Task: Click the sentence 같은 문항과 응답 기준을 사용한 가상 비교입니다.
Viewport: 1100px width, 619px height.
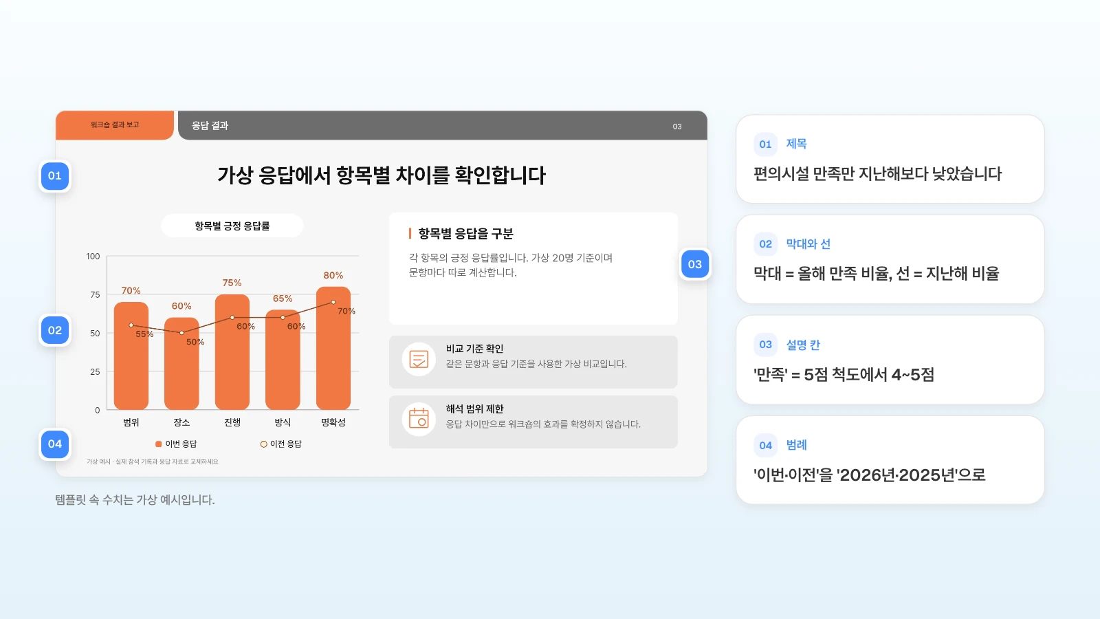Action: [x=536, y=364]
